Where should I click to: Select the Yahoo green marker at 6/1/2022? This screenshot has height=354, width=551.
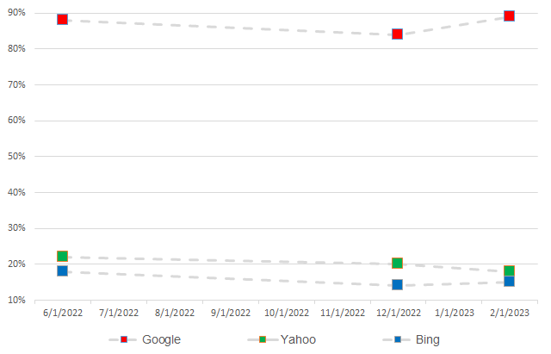(62, 257)
